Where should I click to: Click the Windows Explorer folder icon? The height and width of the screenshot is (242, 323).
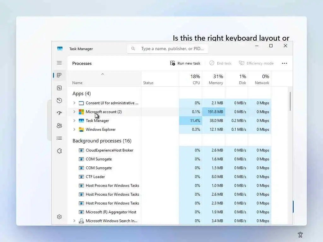(81, 130)
